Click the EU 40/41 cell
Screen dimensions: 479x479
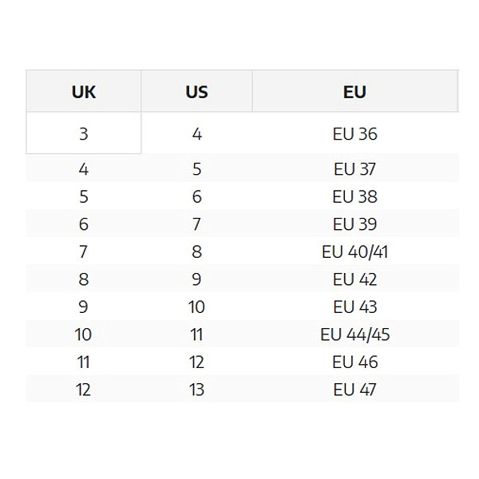point(355,251)
